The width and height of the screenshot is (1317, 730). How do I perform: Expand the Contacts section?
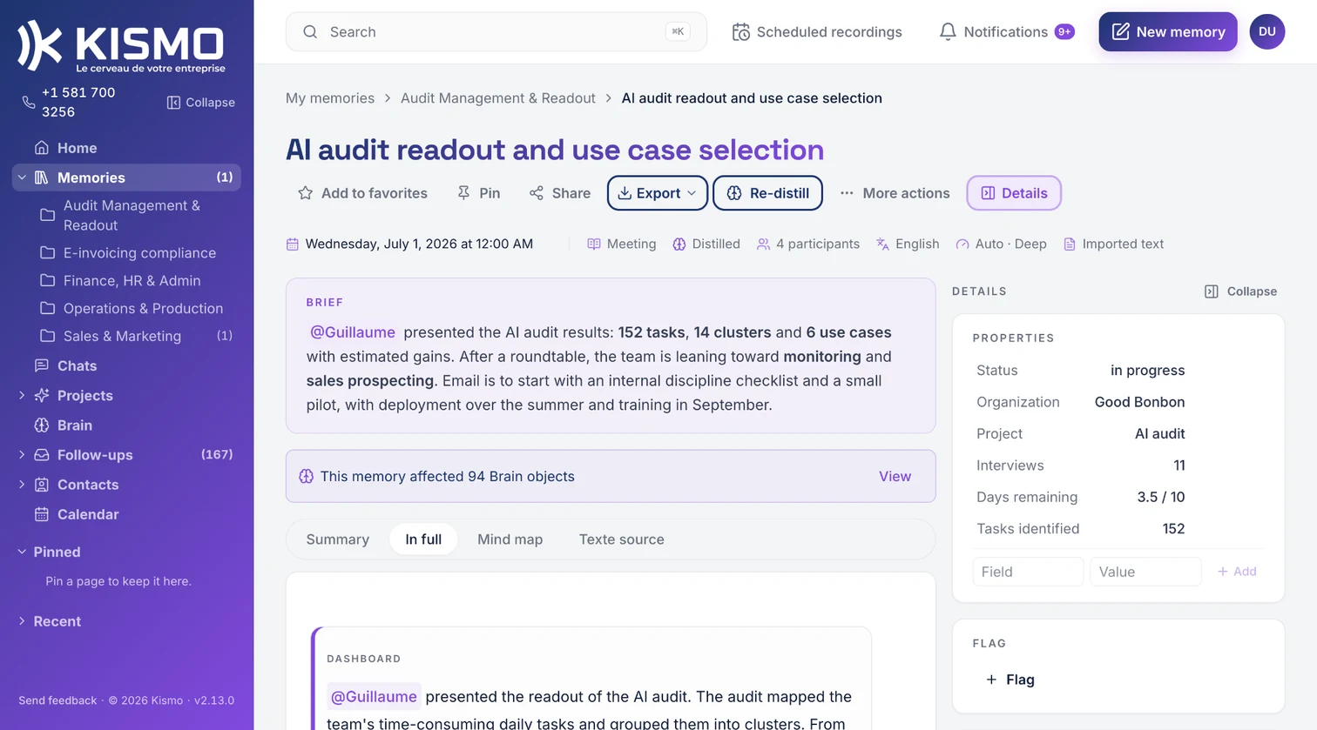click(x=22, y=485)
